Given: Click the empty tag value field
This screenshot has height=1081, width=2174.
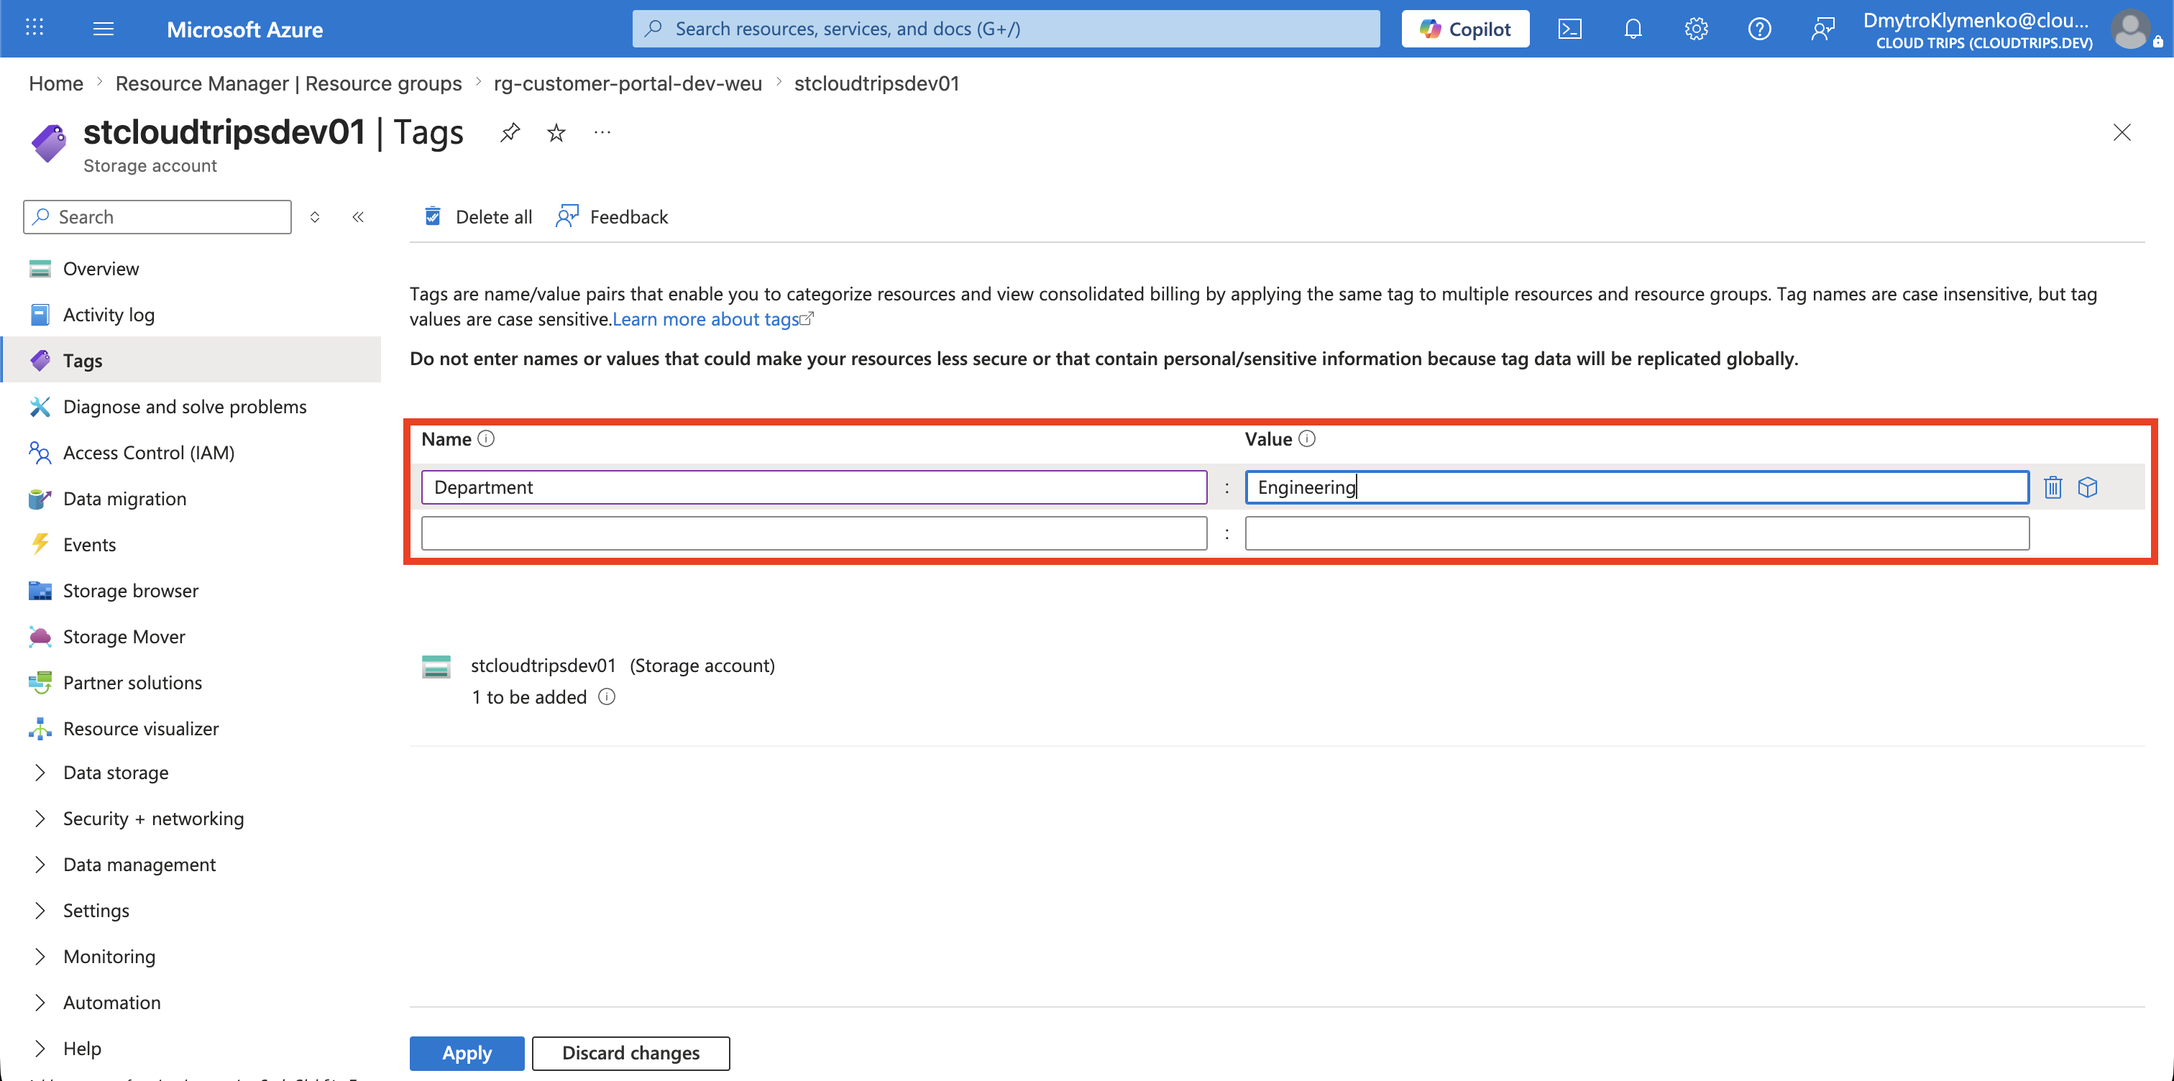Looking at the screenshot, I should tap(1636, 533).
